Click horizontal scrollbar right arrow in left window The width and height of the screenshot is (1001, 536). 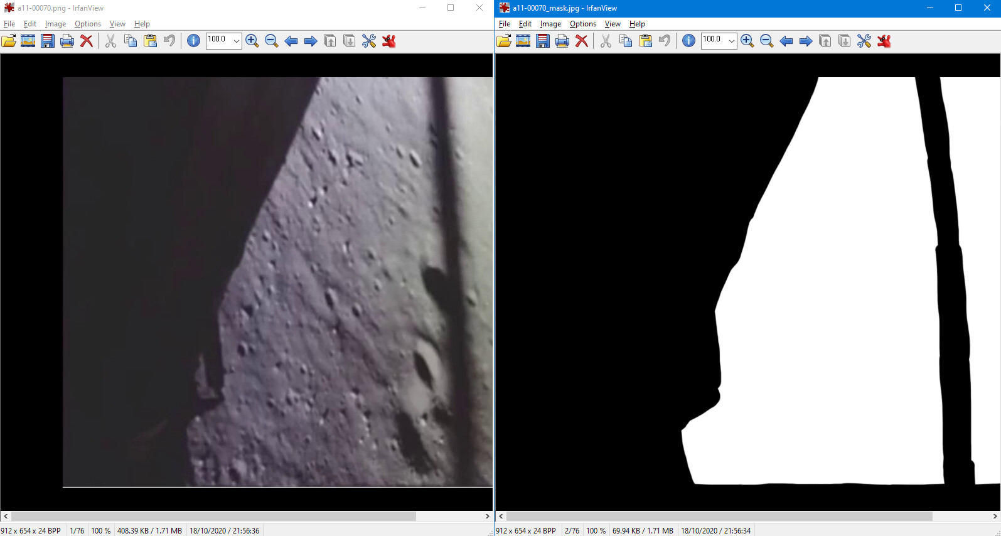[488, 516]
